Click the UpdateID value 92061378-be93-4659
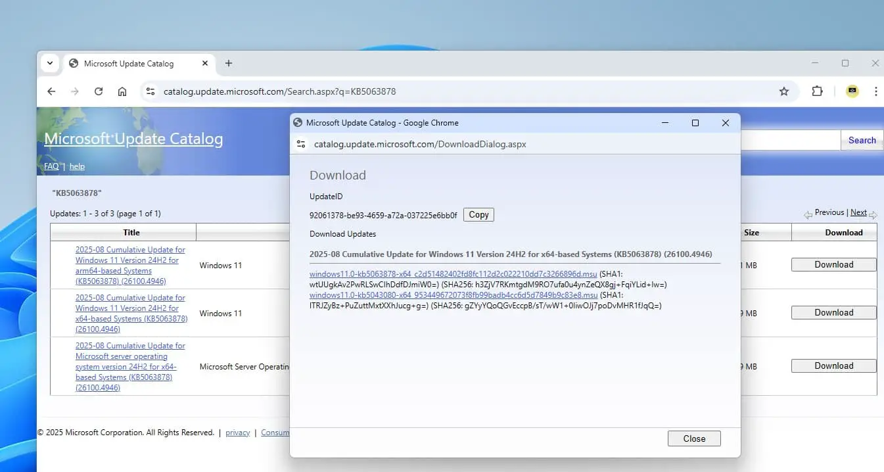The image size is (884, 472). coord(383,215)
